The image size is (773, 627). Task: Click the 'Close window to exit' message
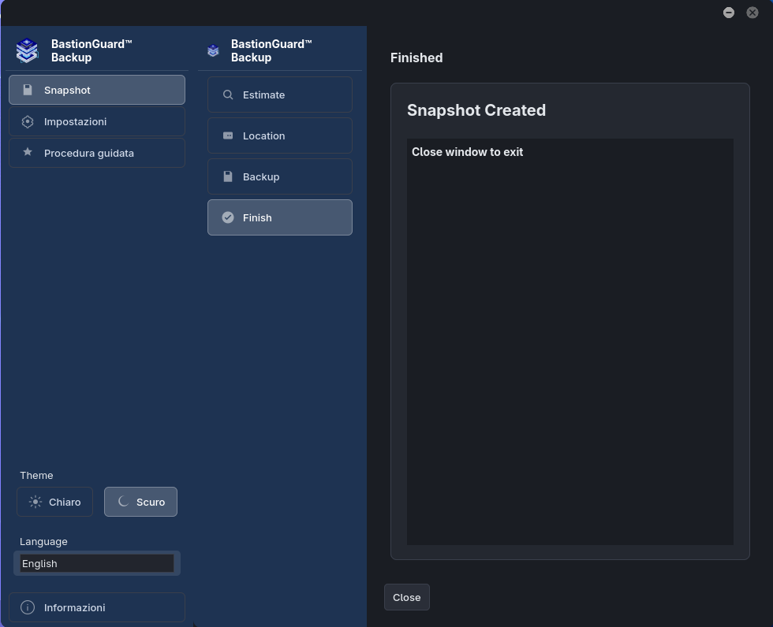coord(467,152)
